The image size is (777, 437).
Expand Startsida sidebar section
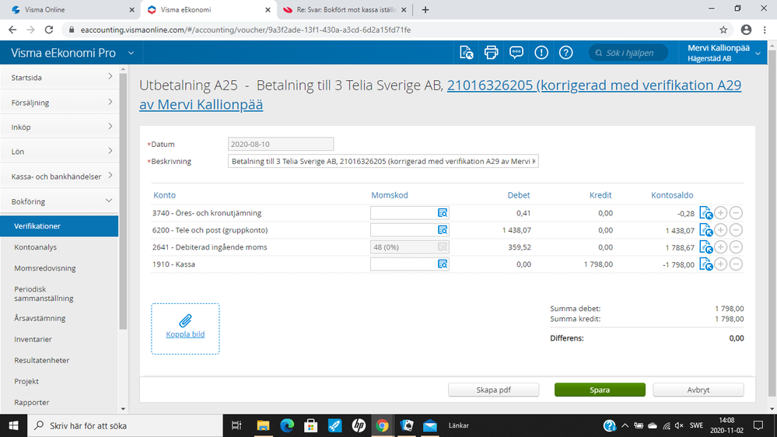pyautogui.click(x=59, y=77)
